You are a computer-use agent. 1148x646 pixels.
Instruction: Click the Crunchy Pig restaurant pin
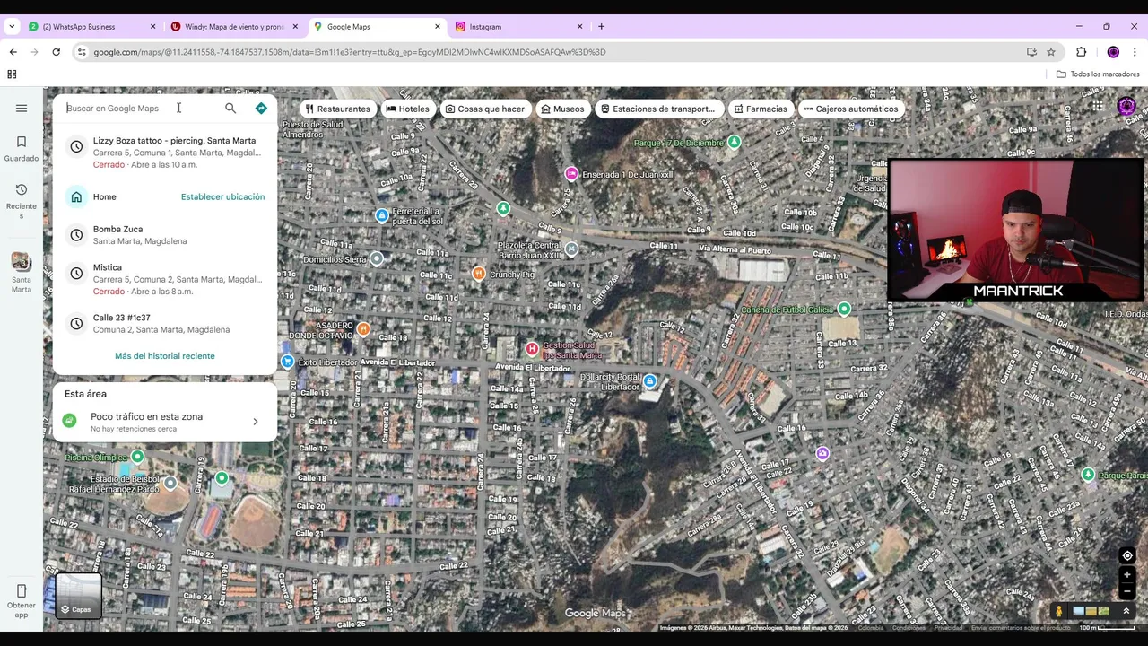point(479,274)
